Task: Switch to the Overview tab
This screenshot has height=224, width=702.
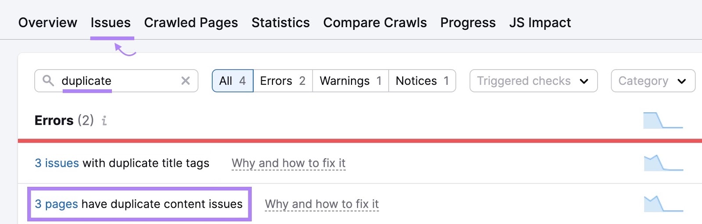Action: [x=48, y=23]
